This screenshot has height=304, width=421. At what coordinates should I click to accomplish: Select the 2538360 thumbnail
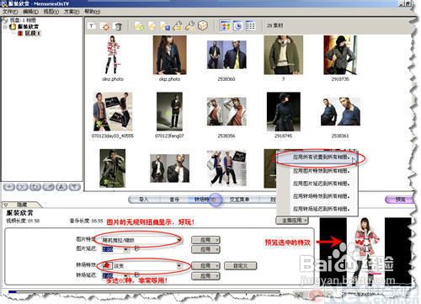(226, 55)
